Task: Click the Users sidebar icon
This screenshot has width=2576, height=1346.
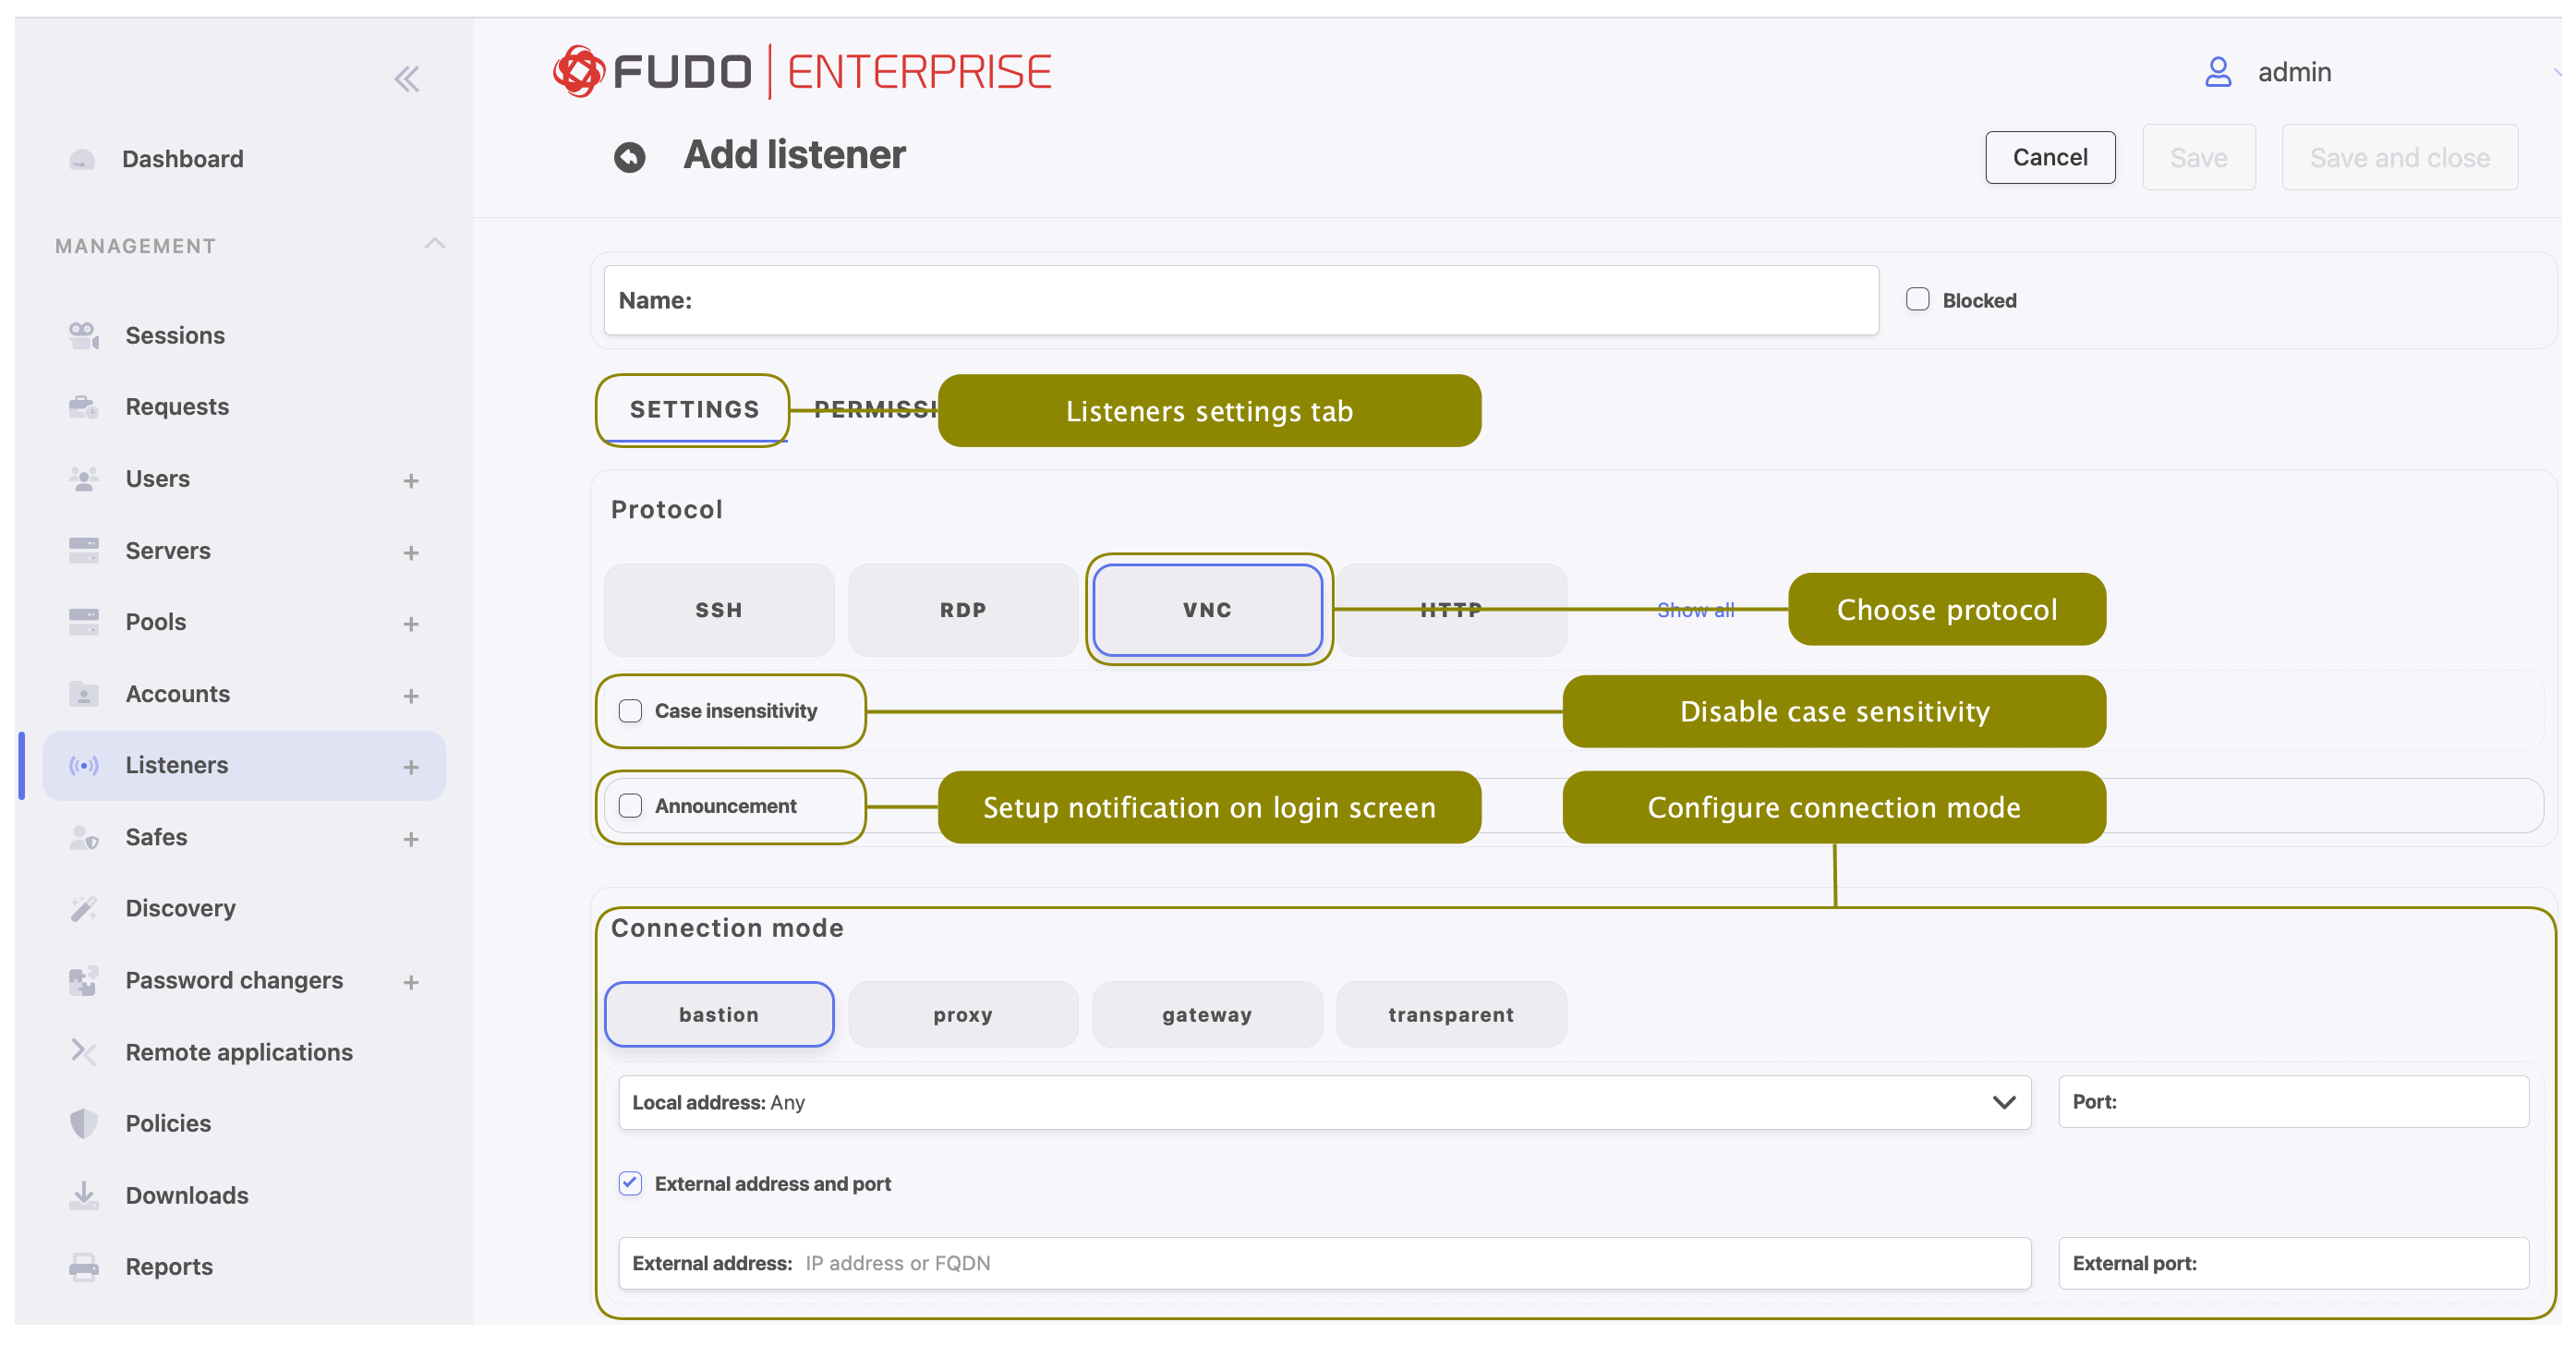Action: pyautogui.click(x=83, y=479)
